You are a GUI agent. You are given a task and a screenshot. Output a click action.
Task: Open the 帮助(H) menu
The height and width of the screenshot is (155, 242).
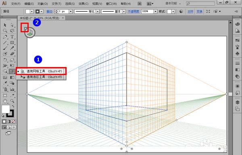pos(126,4)
